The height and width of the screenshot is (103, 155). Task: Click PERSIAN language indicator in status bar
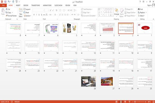17,102
